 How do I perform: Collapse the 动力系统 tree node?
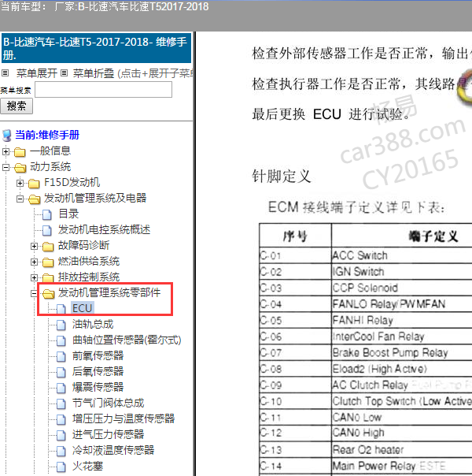[x=6, y=167]
